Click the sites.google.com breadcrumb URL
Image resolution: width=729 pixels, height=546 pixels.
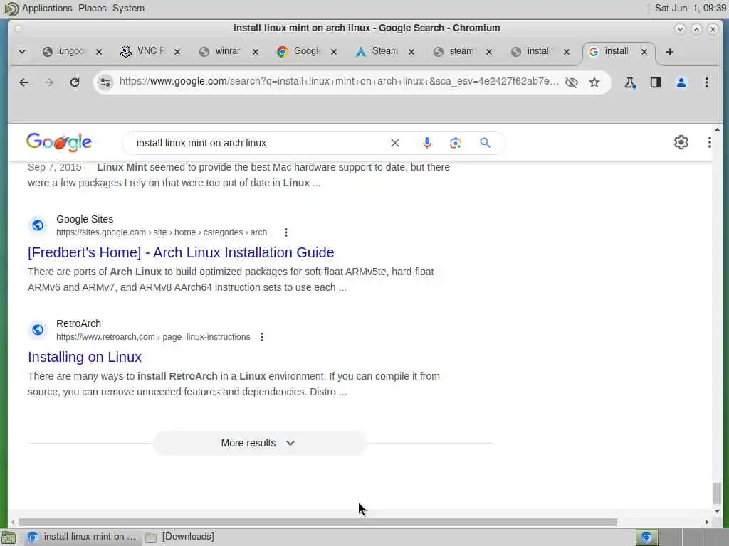(x=165, y=232)
